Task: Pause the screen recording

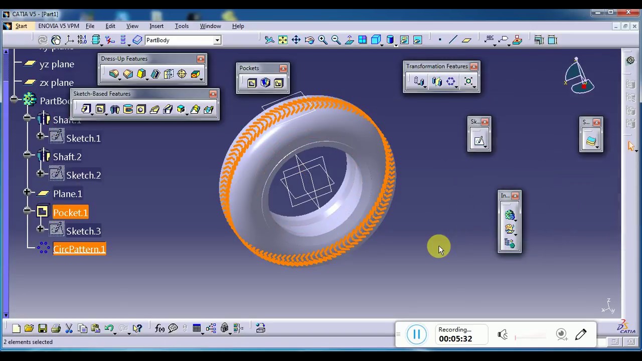Action: 416,334
